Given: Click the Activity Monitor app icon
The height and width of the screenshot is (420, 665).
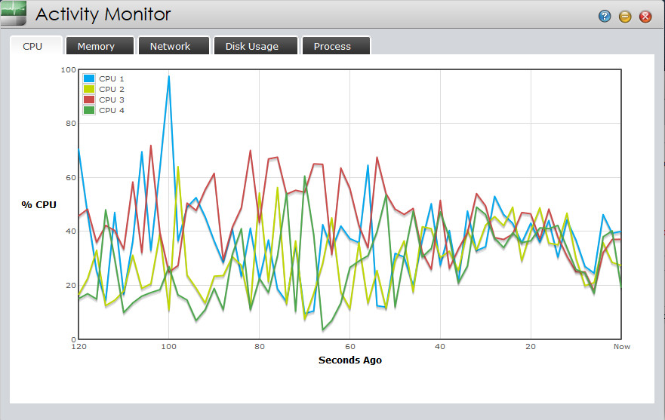Looking at the screenshot, I should tap(14, 14).
